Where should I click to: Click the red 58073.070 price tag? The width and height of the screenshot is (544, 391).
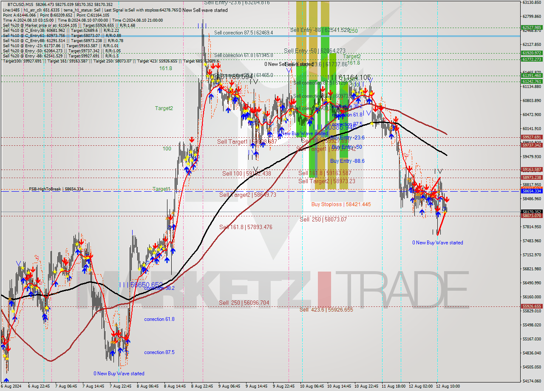532,216
